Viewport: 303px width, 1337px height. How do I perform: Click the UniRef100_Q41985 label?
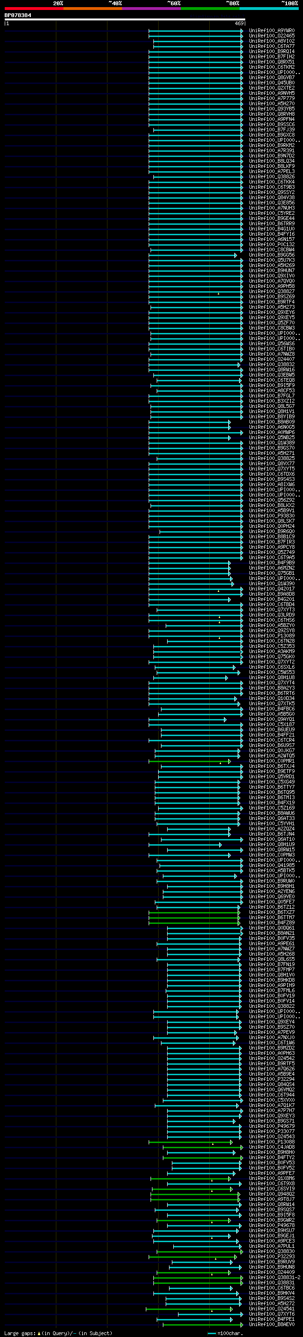click(272, 865)
